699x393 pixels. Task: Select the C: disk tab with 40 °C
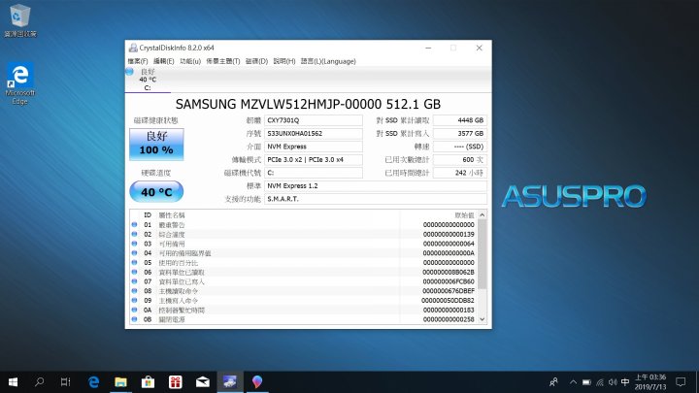pyautogui.click(x=148, y=80)
